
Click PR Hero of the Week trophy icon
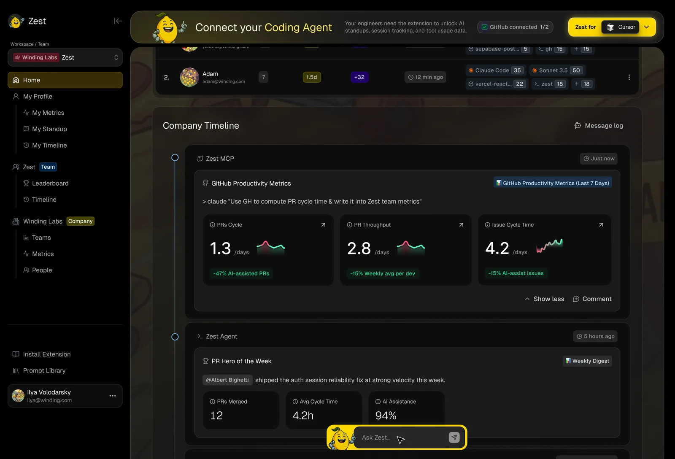pos(205,361)
